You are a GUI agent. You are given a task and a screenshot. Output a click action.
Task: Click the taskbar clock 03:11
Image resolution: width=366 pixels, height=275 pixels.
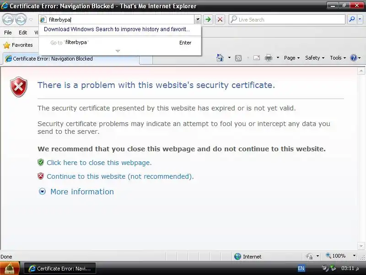[x=350, y=268]
